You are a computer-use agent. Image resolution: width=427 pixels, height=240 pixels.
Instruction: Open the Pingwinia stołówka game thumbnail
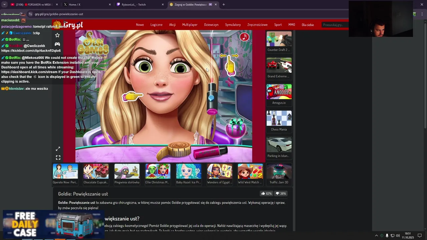(127, 174)
